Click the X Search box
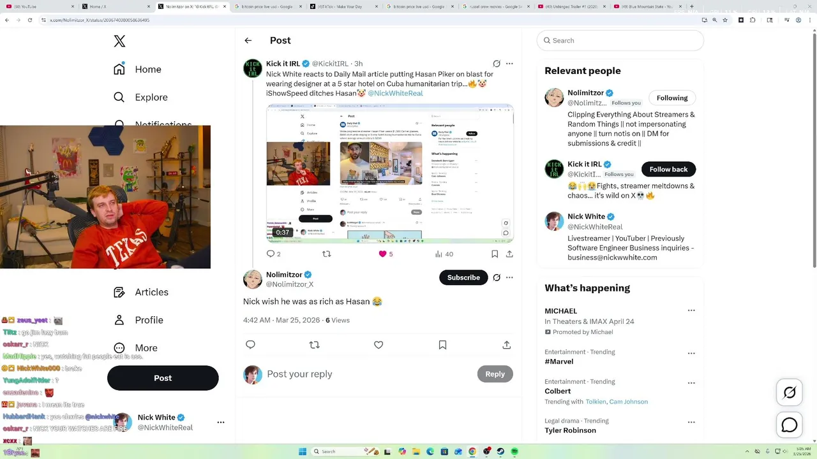Image resolution: width=817 pixels, height=459 pixels. pyautogui.click(x=620, y=40)
